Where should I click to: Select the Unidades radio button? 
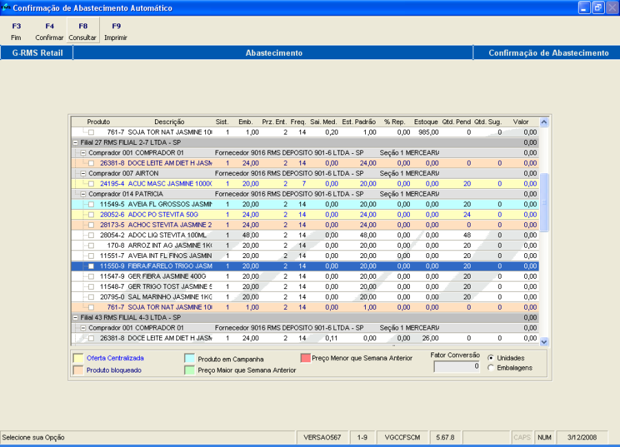(490, 358)
